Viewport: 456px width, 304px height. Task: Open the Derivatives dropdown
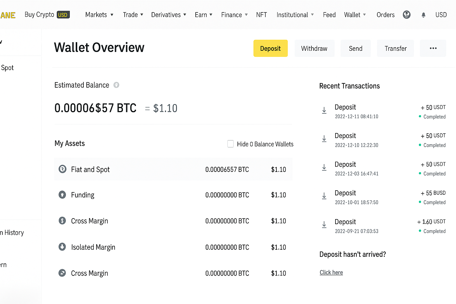(168, 15)
